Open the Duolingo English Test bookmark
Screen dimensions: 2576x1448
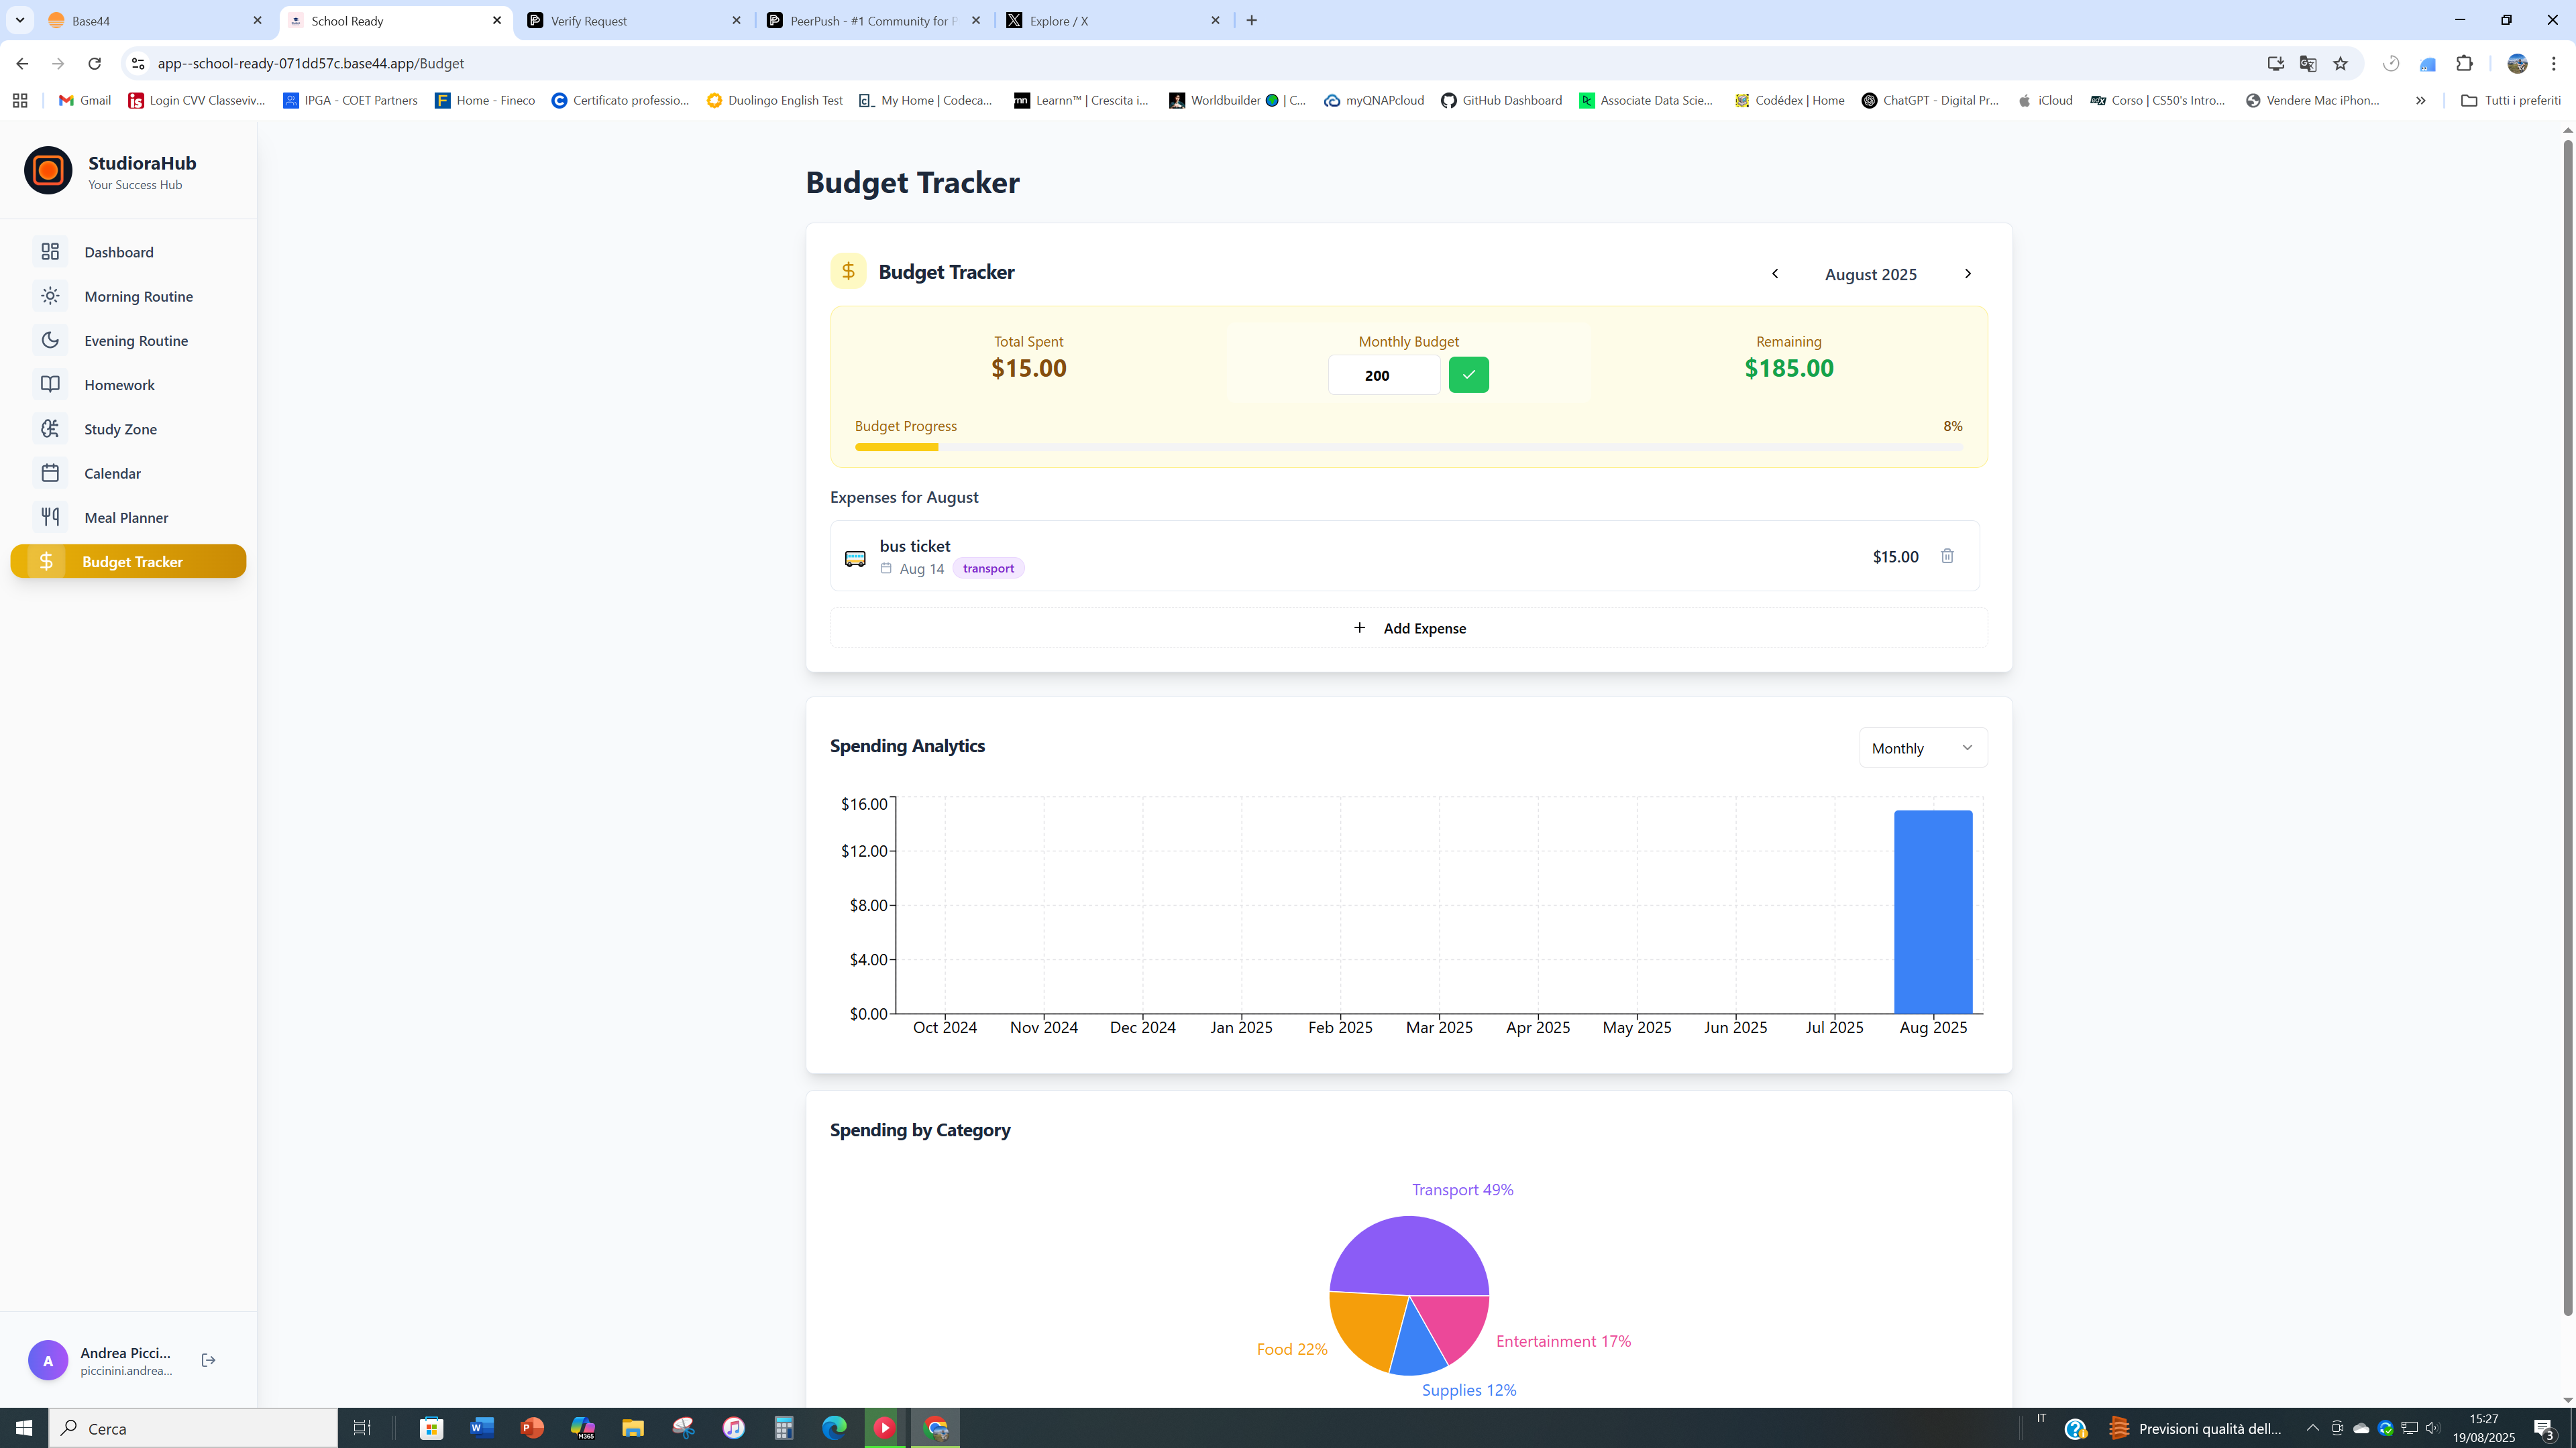click(x=774, y=100)
